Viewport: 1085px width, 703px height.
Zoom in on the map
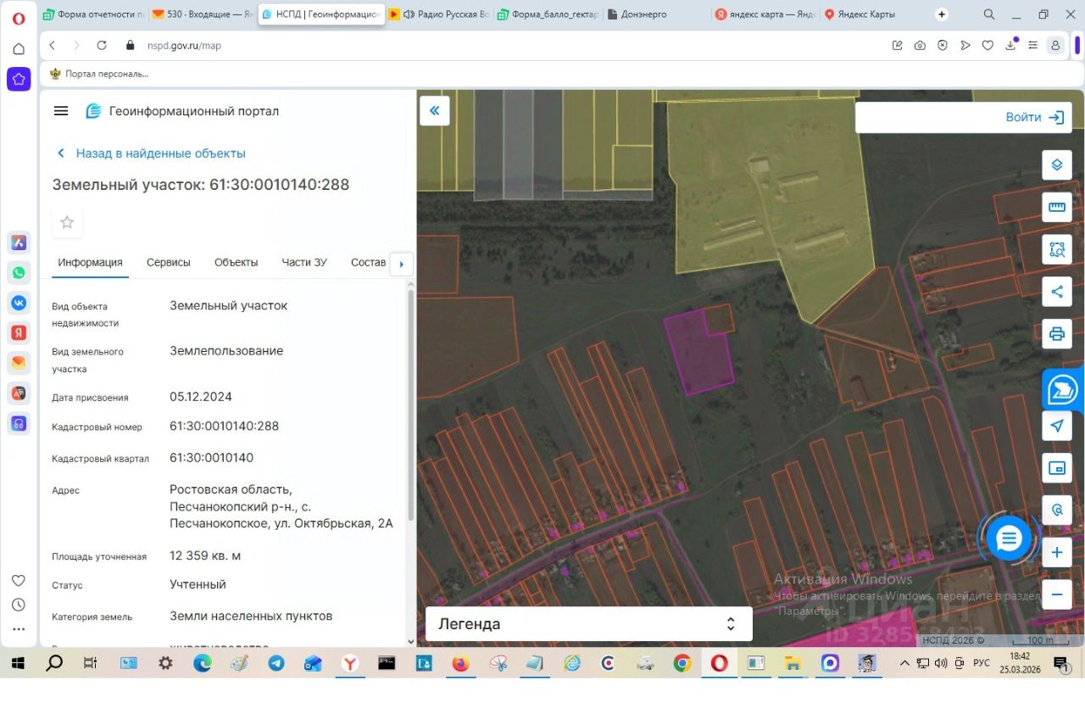[1056, 553]
